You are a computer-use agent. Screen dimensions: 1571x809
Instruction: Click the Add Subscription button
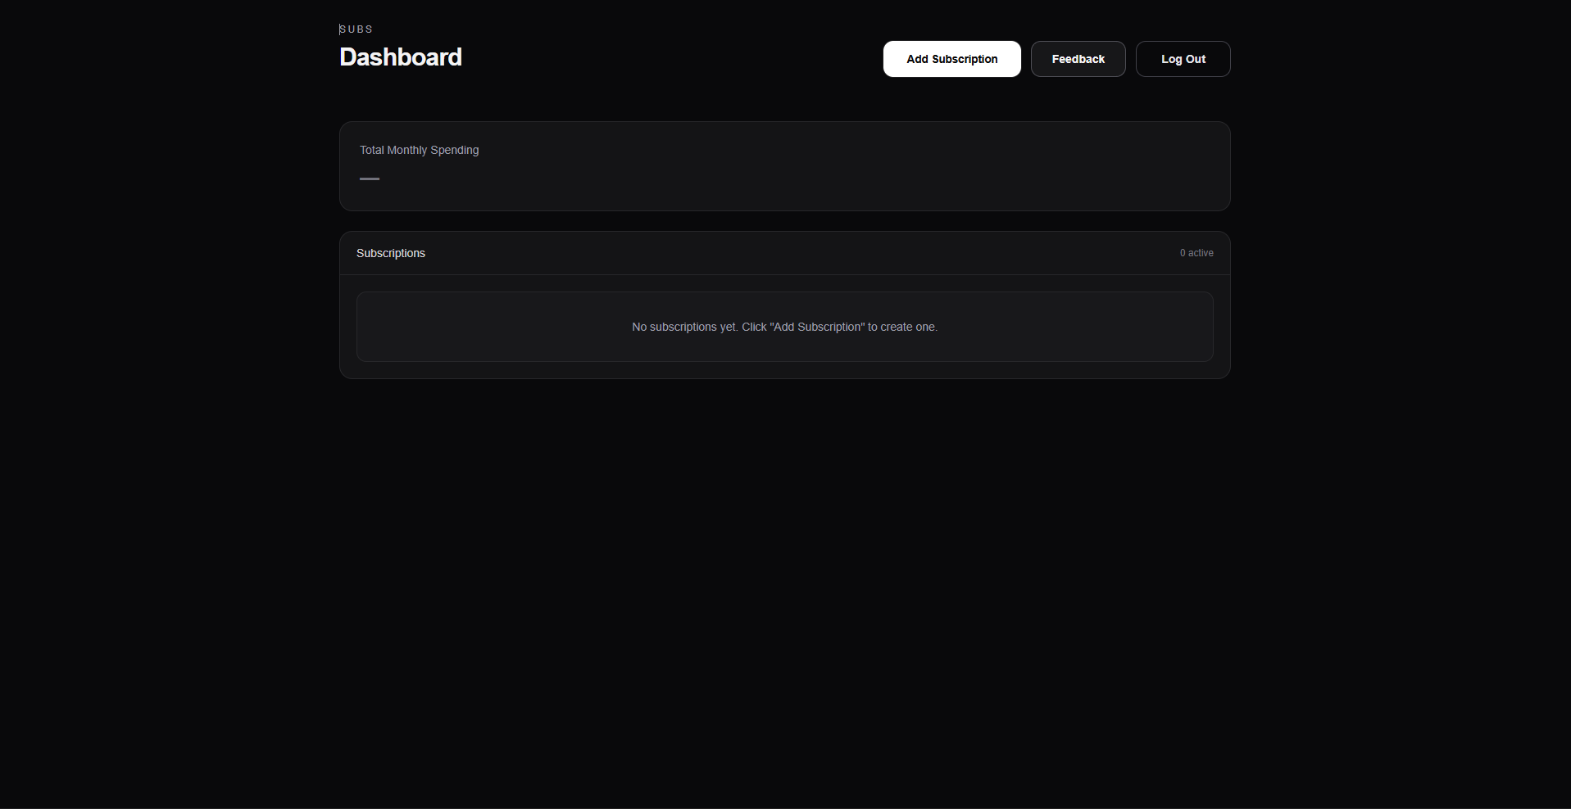951,59
